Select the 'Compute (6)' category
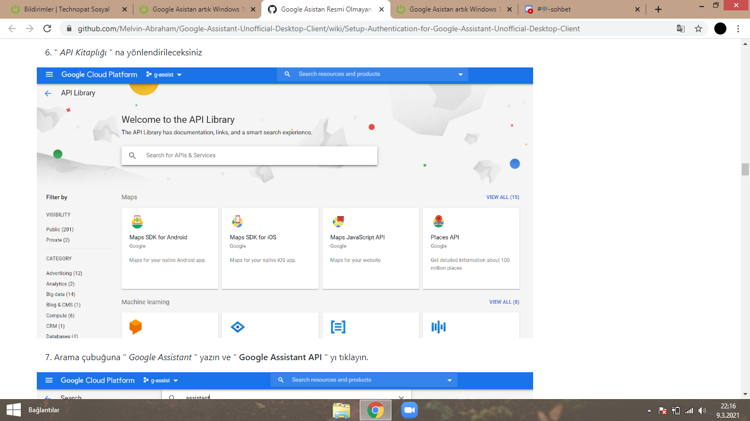 60,316
